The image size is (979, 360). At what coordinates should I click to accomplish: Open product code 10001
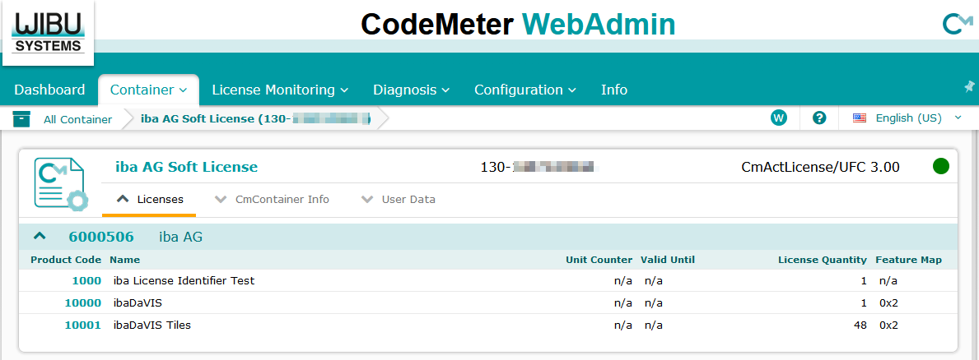(x=83, y=325)
